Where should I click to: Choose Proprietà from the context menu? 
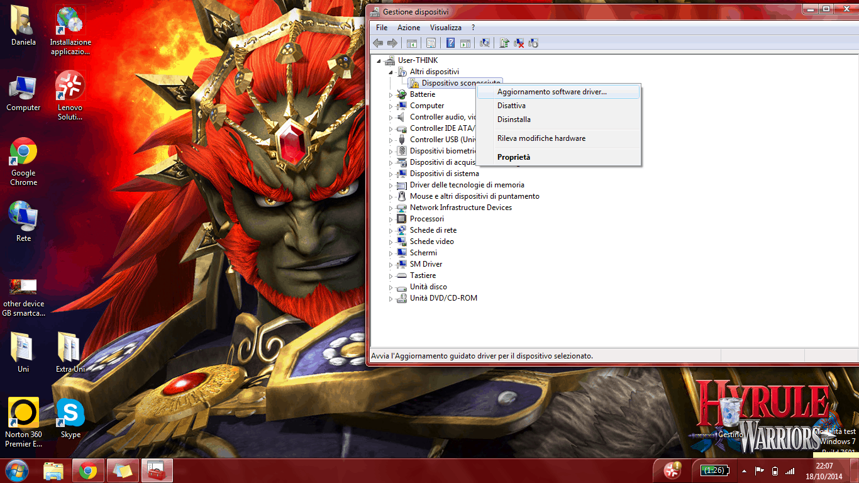pos(558,157)
